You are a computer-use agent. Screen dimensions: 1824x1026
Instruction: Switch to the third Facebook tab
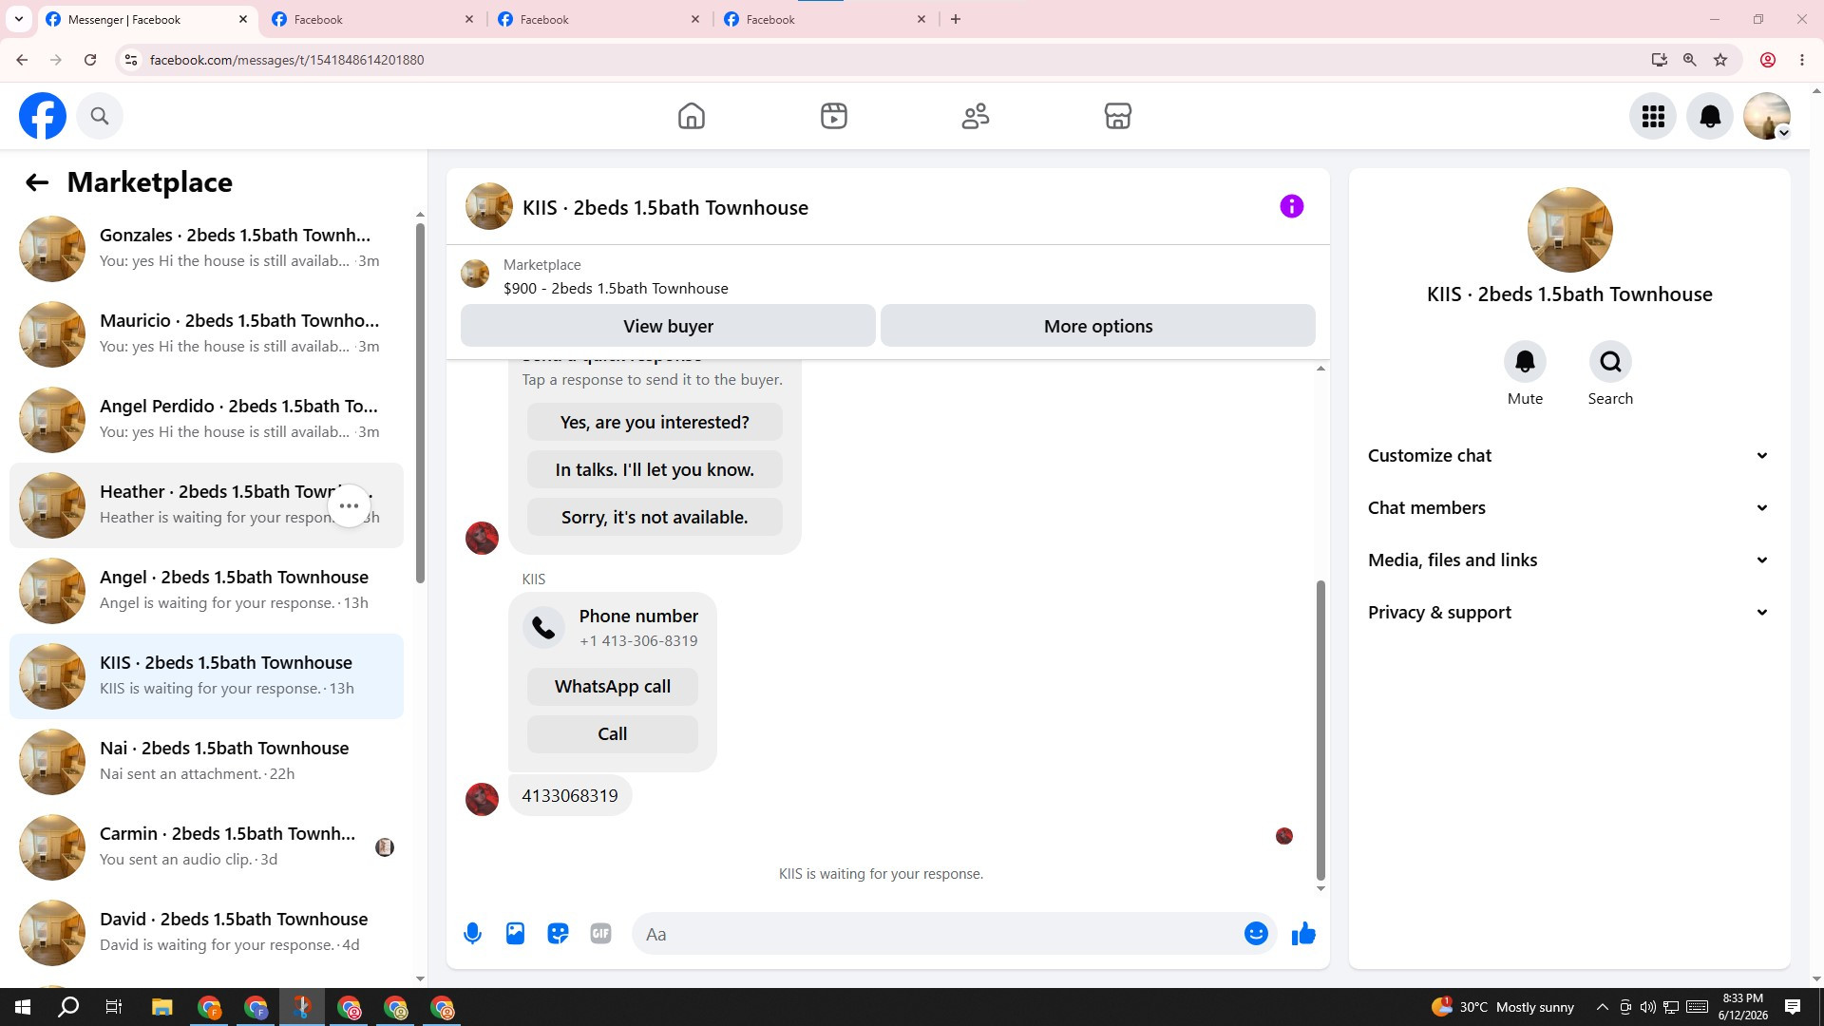(x=599, y=19)
